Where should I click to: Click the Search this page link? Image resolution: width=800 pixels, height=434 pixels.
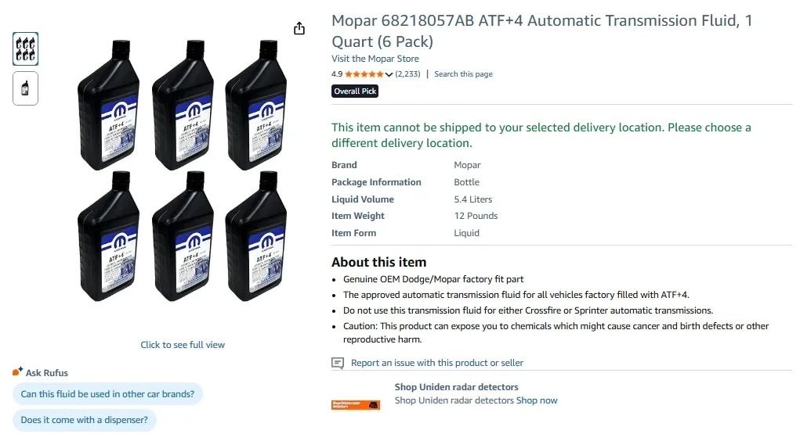[463, 74]
